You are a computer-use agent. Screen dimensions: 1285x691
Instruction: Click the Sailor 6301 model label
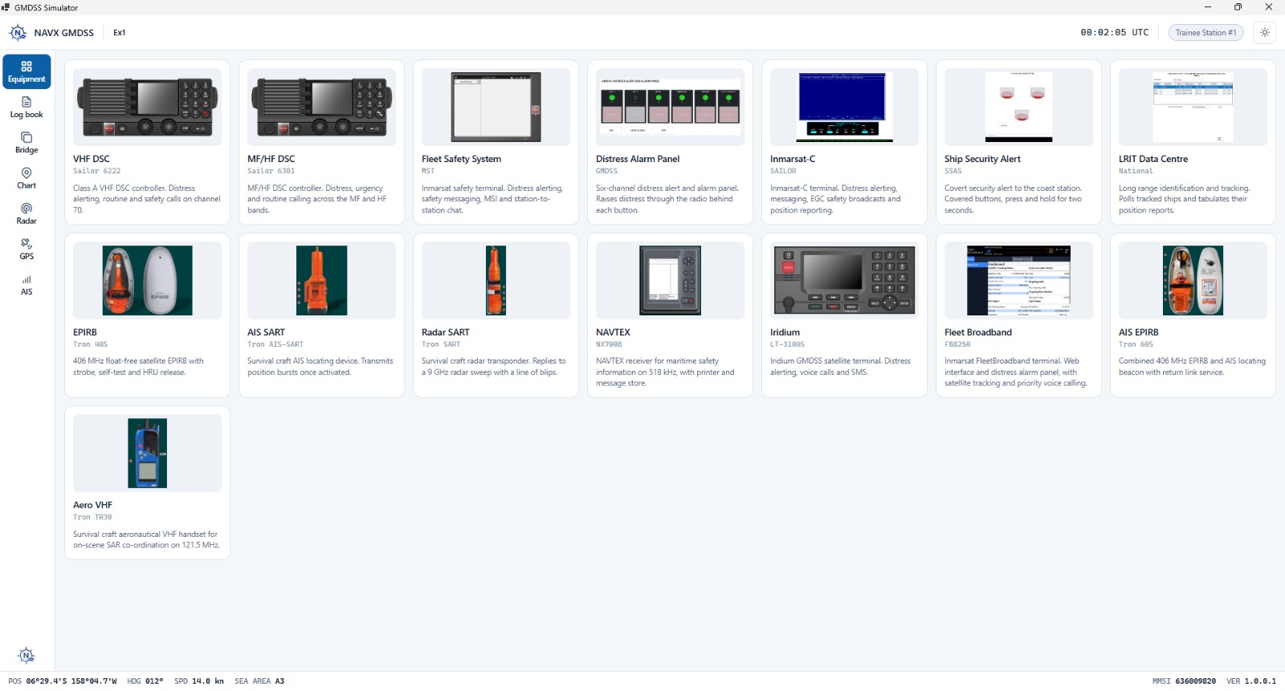[271, 171]
